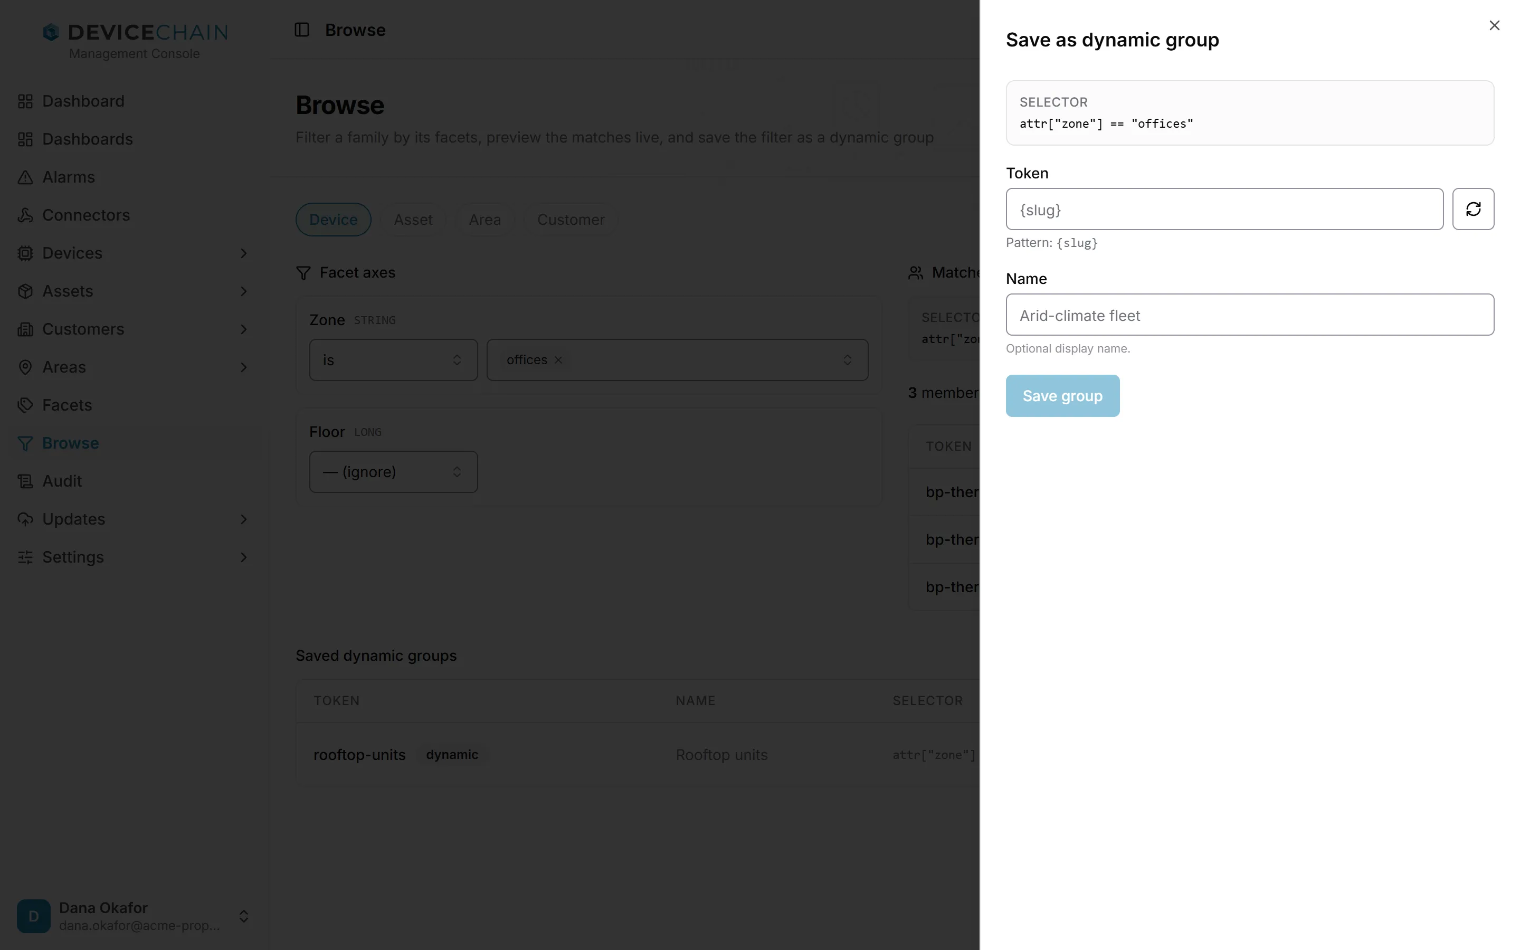The height and width of the screenshot is (950, 1520).
Task: Click the dynamic badge on rooftop-units
Action: pos(452,755)
